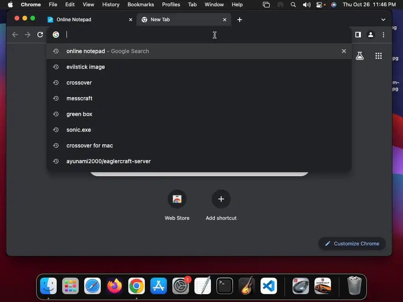Open the History menu
Screen dimensions: 403x302
coord(111,5)
